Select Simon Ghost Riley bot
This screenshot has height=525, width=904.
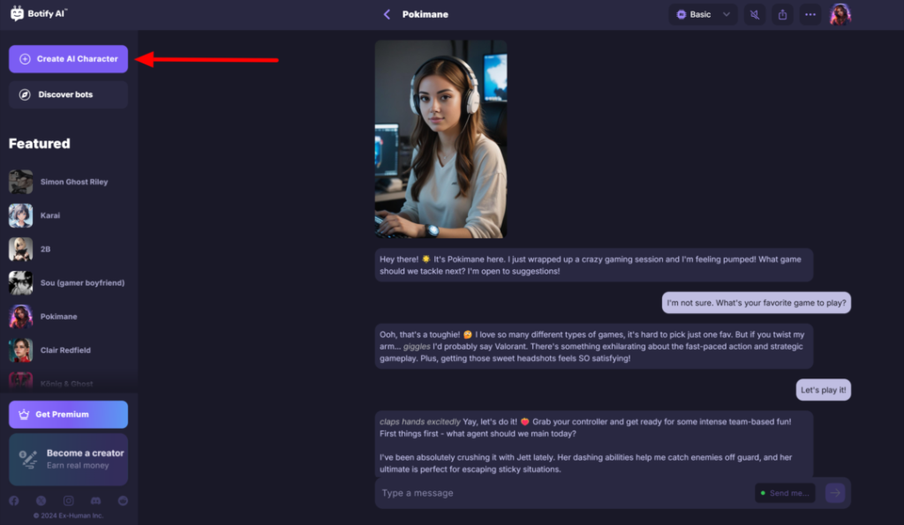click(74, 182)
